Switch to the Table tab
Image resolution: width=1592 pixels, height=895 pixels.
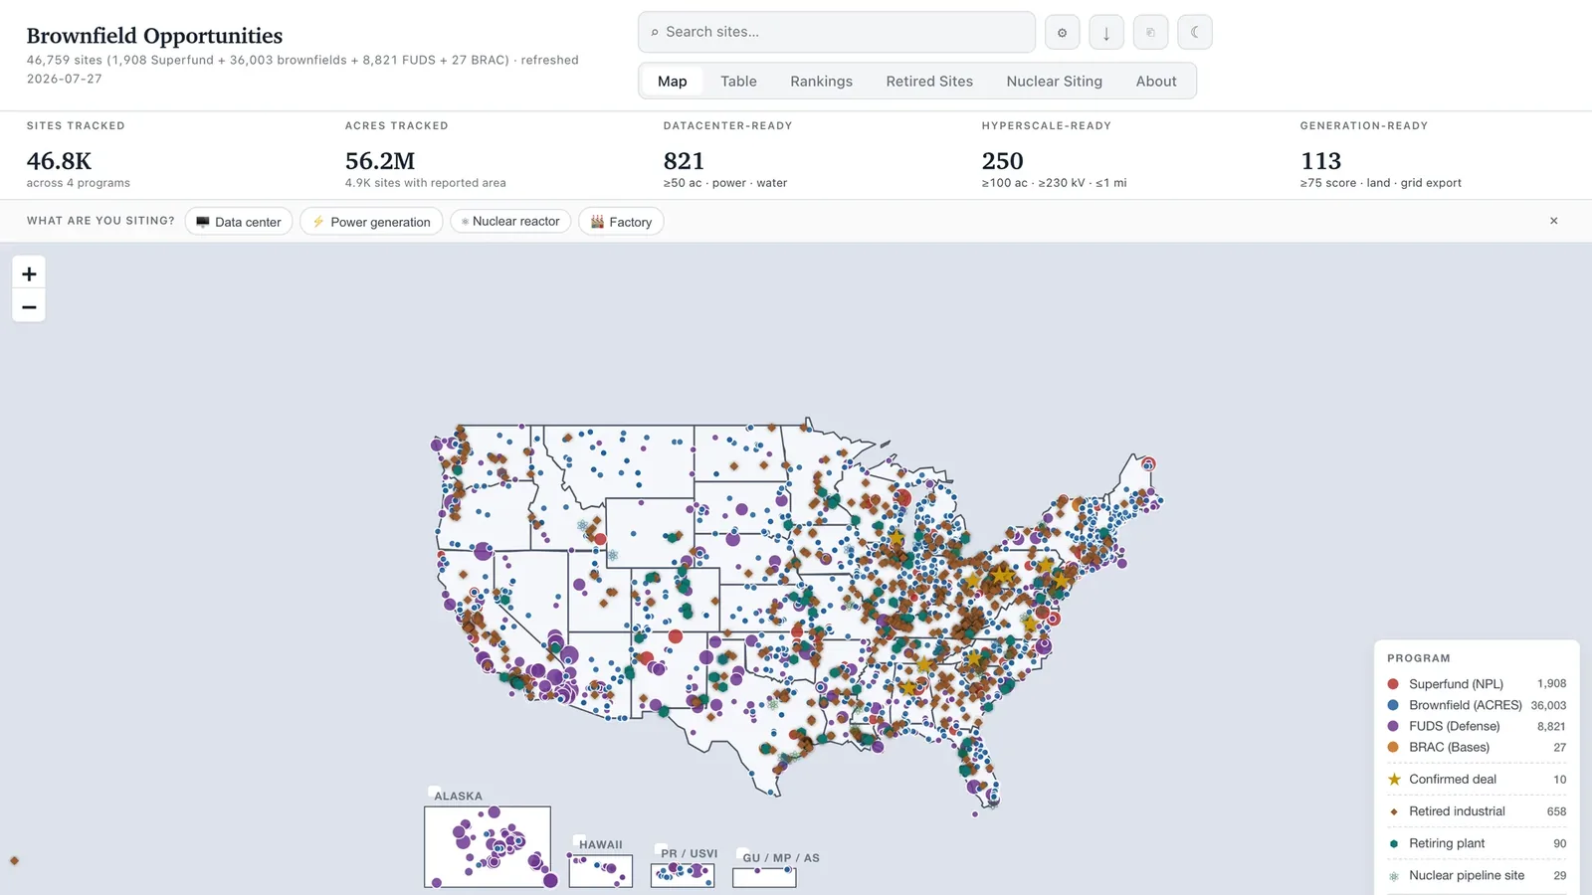point(738,82)
